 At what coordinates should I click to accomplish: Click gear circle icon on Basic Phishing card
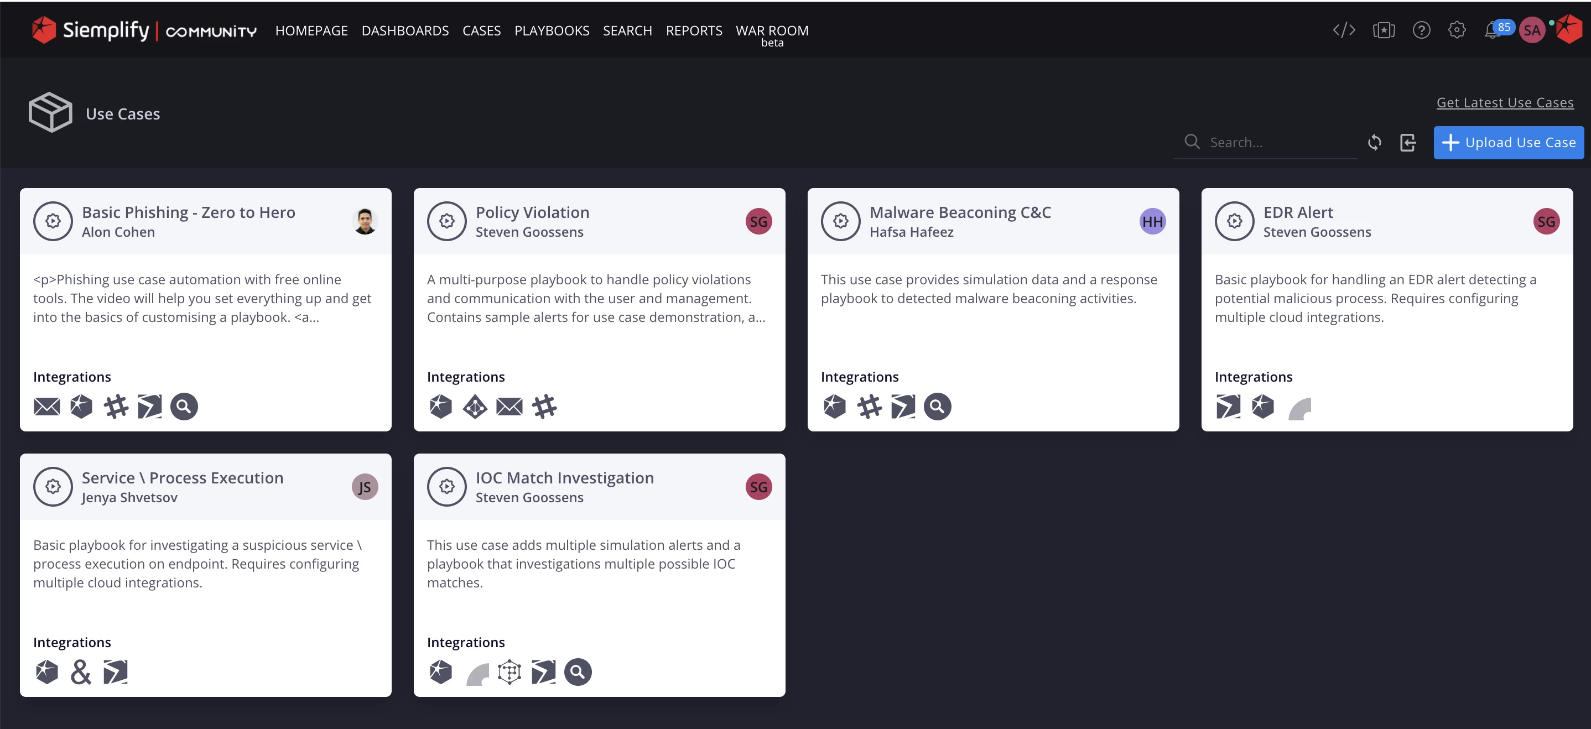tap(53, 221)
